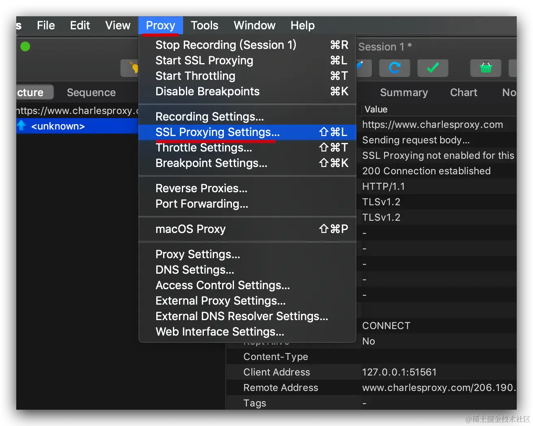The width and height of the screenshot is (533, 426).
Task: Open the File menu
Action: coord(46,25)
